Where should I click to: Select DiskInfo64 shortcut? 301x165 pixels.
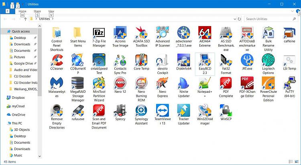pos(184,60)
